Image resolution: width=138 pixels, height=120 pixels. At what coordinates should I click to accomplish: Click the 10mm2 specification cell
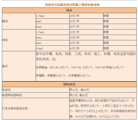[52, 49]
